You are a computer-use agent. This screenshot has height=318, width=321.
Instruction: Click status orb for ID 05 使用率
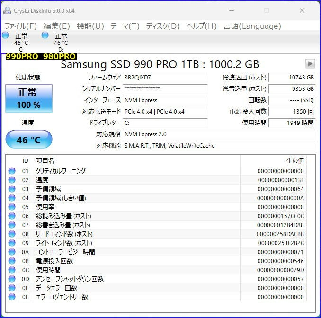tap(12, 207)
